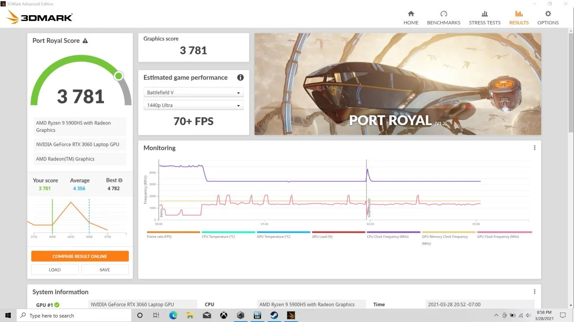
Task: Click the 3DMark logo
Action: [x=39, y=17]
